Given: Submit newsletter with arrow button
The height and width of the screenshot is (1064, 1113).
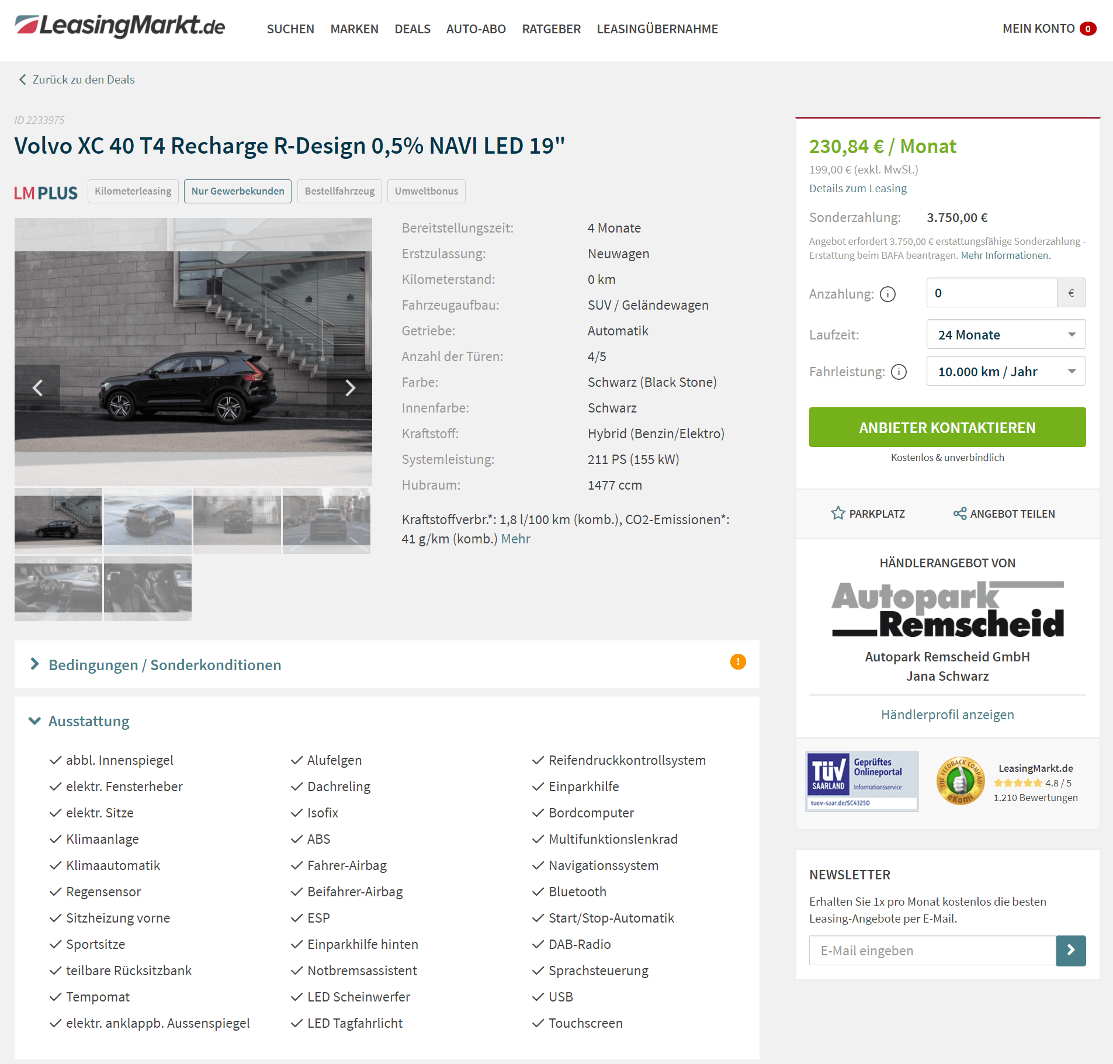Looking at the screenshot, I should (1071, 951).
